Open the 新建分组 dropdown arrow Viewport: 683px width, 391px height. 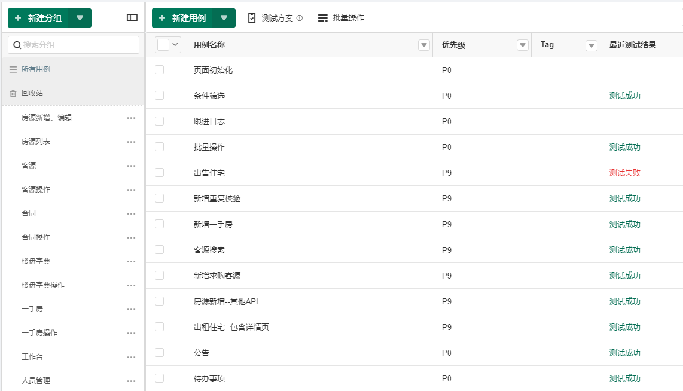pyautogui.click(x=80, y=18)
